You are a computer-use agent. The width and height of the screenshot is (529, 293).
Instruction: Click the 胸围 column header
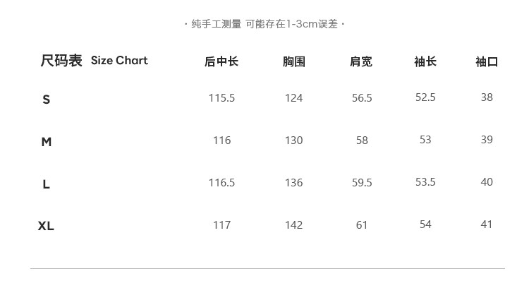[293, 62]
